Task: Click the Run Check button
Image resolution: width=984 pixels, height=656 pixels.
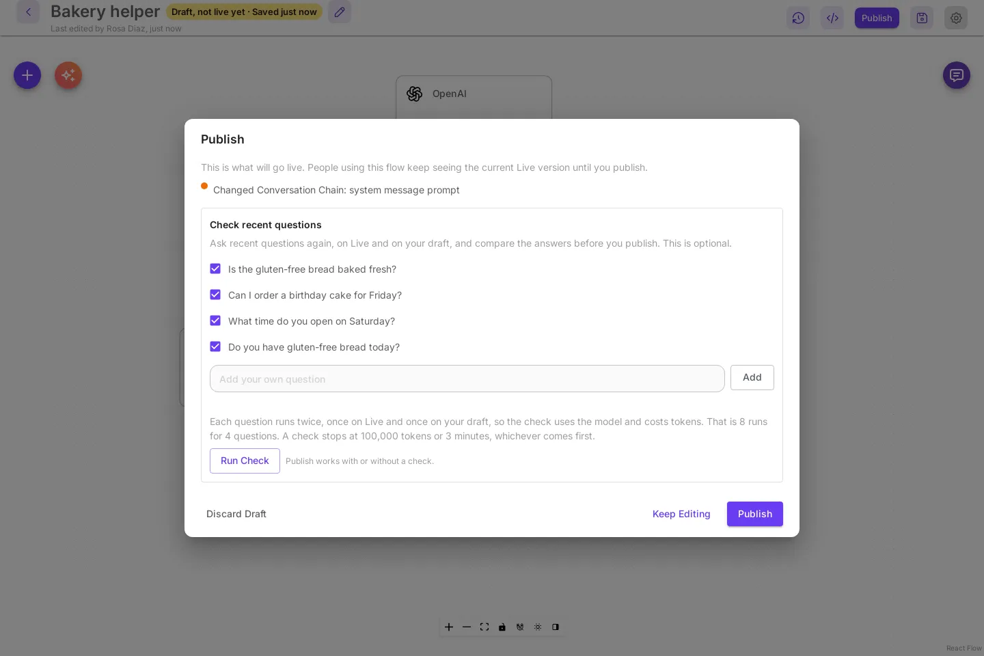Action: coord(245,461)
